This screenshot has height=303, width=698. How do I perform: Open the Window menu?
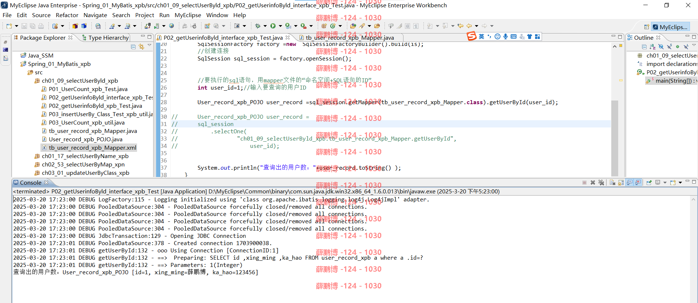click(x=217, y=15)
